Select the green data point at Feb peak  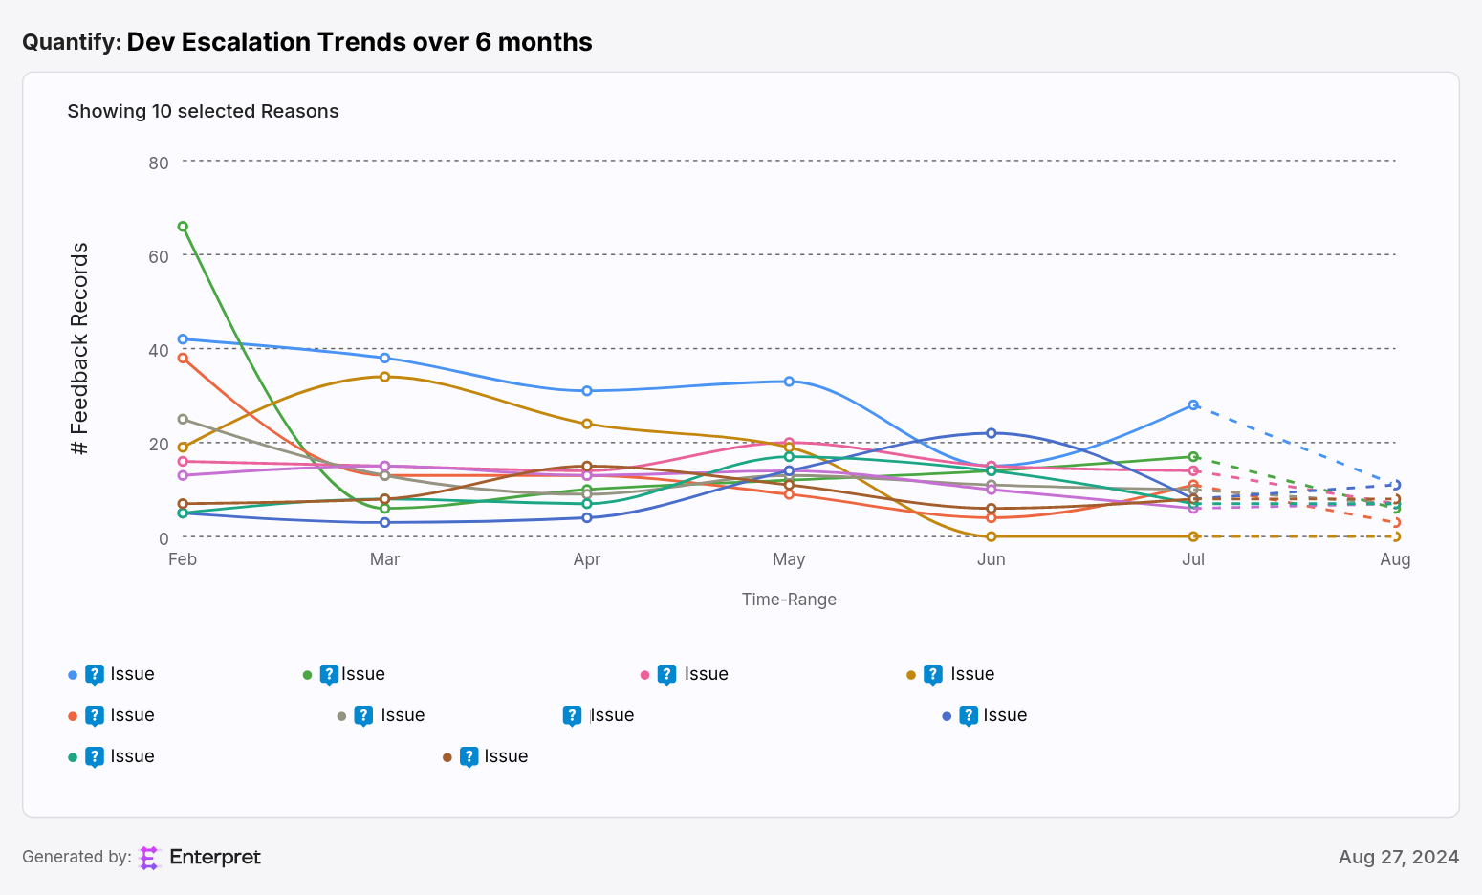click(183, 227)
